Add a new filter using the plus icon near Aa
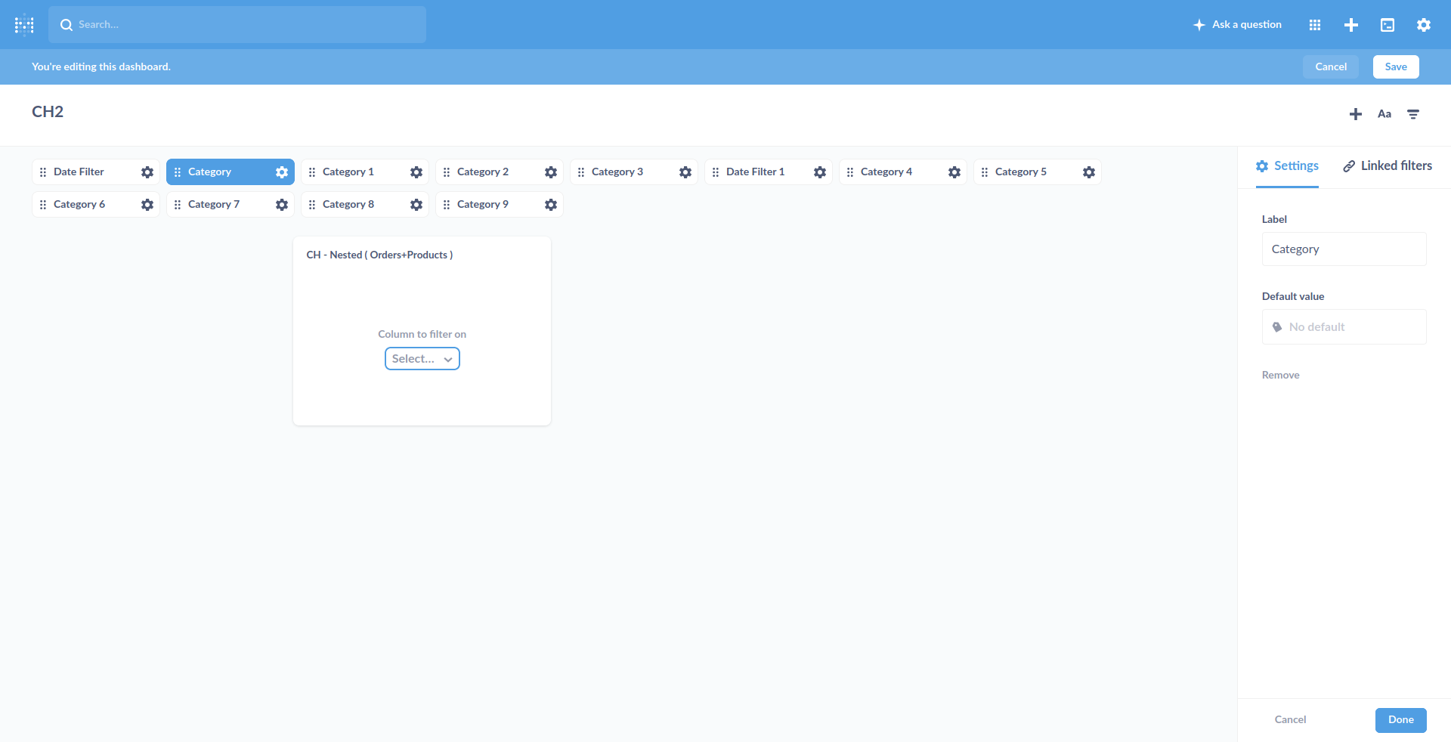 1355,113
